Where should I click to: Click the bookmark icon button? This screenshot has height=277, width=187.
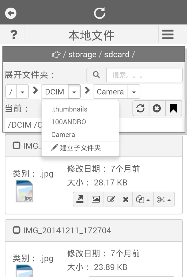pos(173,108)
